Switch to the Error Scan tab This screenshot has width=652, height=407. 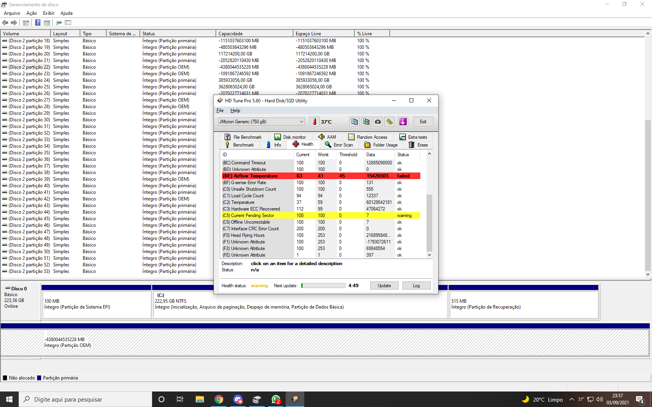click(339, 145)
